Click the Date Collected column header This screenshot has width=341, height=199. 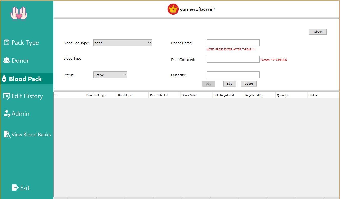click(x=165, y=95)
